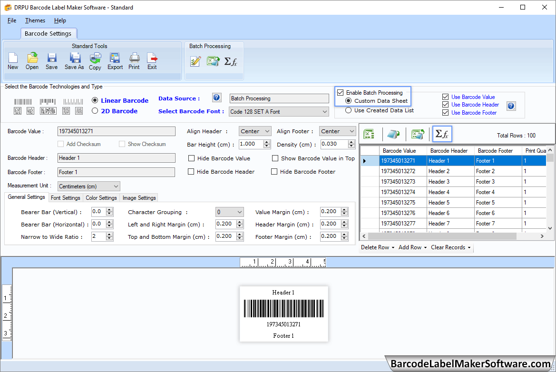
Task: Open the Align Header dropdown
Action: click(x=255, y=131)
